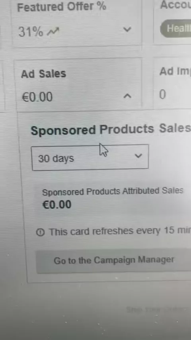
Task: Click the arrow inside 30 days selector
Action: (x=138, y=156)
